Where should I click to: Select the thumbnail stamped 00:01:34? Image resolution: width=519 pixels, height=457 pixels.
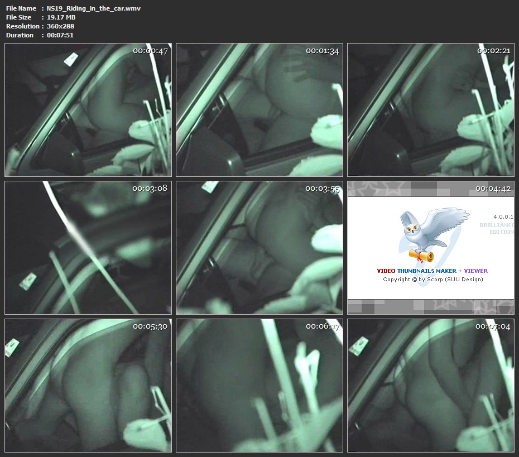(259, 110)
